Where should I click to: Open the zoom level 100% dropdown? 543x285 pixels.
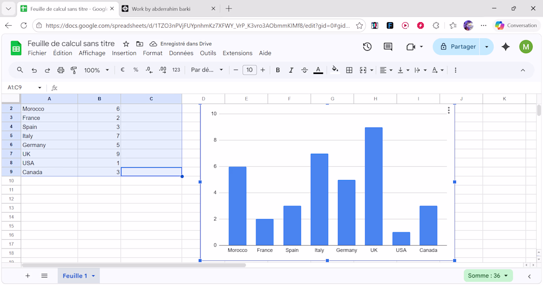[x=96, y=70]
